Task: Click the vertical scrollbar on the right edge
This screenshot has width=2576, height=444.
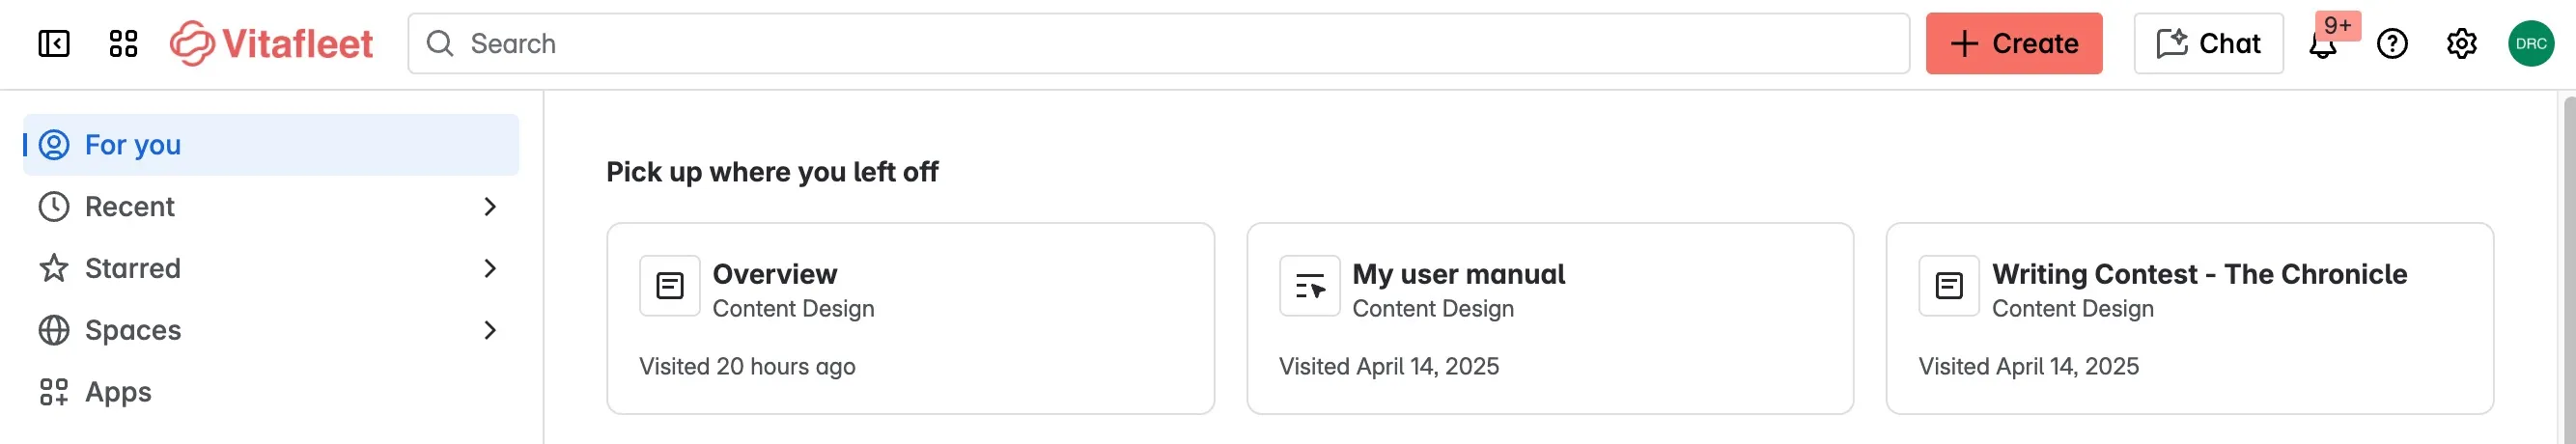Action: pos(2568,270)
